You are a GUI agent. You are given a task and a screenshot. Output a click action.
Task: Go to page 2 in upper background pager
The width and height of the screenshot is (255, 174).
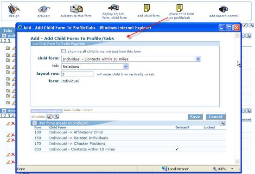click(x=5, y=41)
